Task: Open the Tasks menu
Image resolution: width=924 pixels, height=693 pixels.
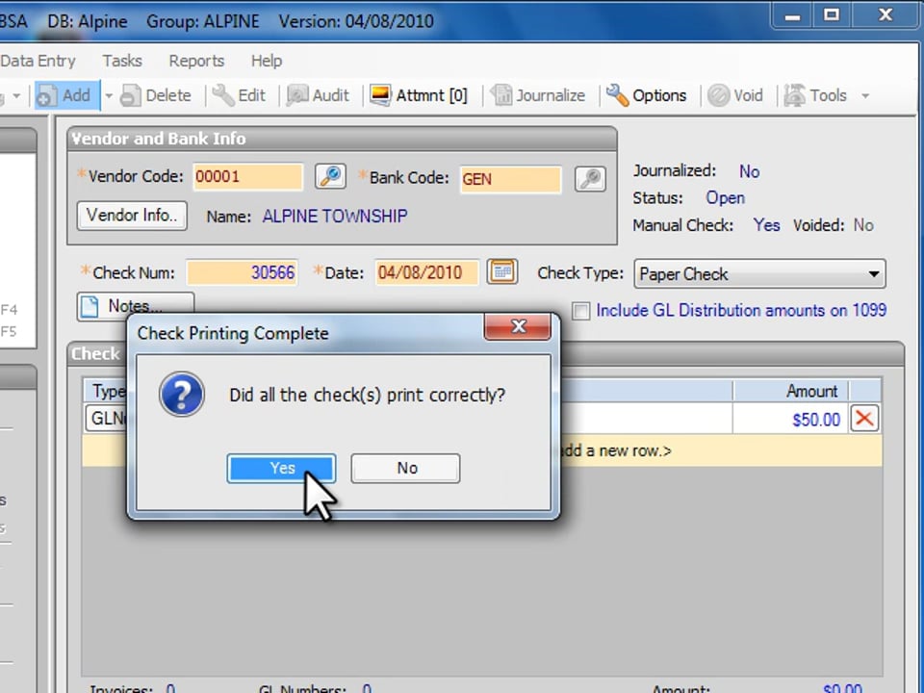Action: [122, 61]
